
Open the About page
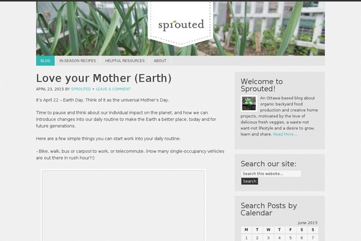tap(160, 61)
